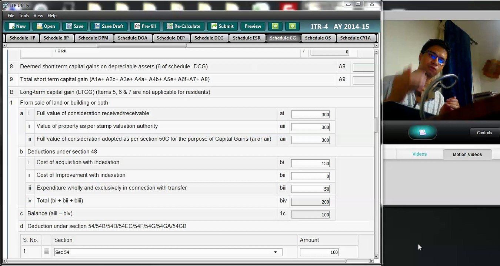The height and width of the screenshot is (266, 500).
Task: Click the Pre-fill button
Action: 145,26
